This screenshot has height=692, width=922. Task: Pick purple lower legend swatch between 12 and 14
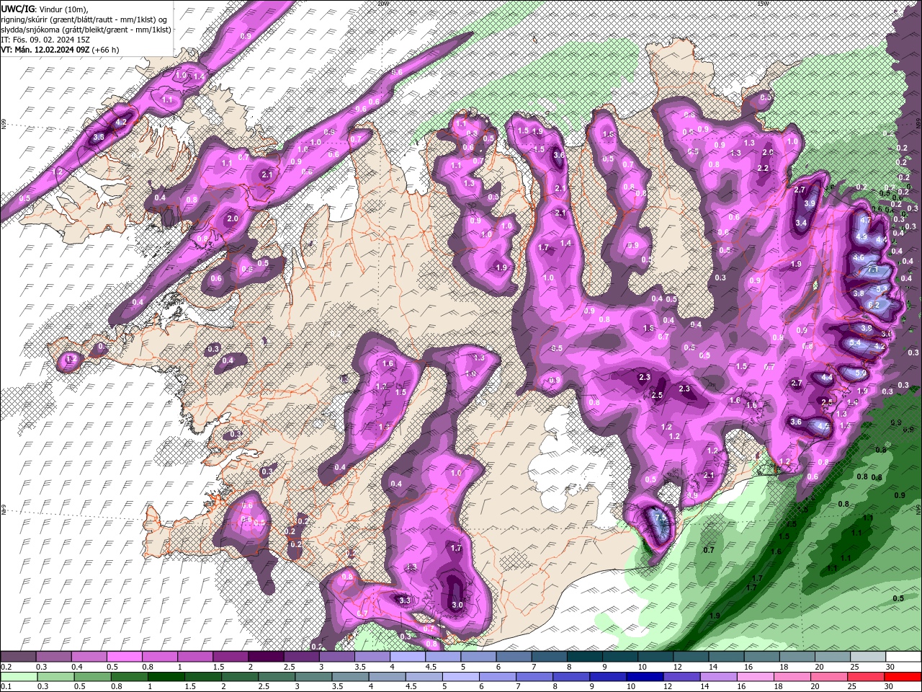click(x=681, y=676)
